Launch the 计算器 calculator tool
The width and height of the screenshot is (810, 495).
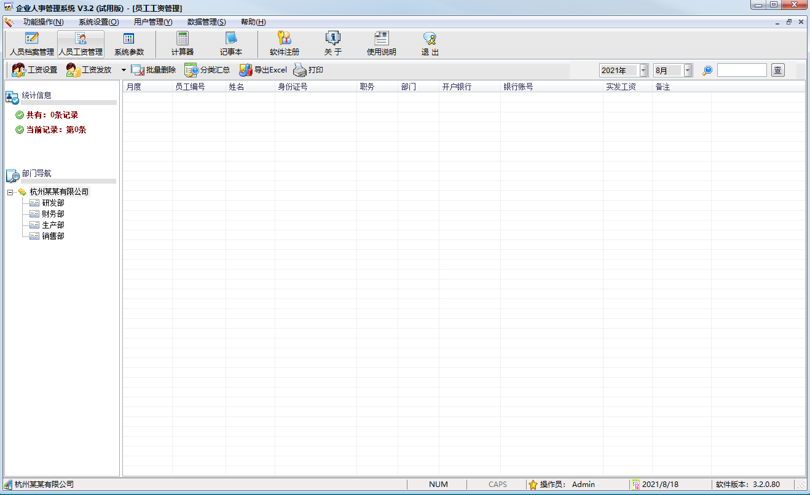click(x=183, y=44)
